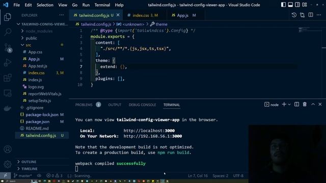Close the tailwind.config.js editor tab
Image resolution: width=326 pixels, height=183 pixels.
tap(118, 15)
